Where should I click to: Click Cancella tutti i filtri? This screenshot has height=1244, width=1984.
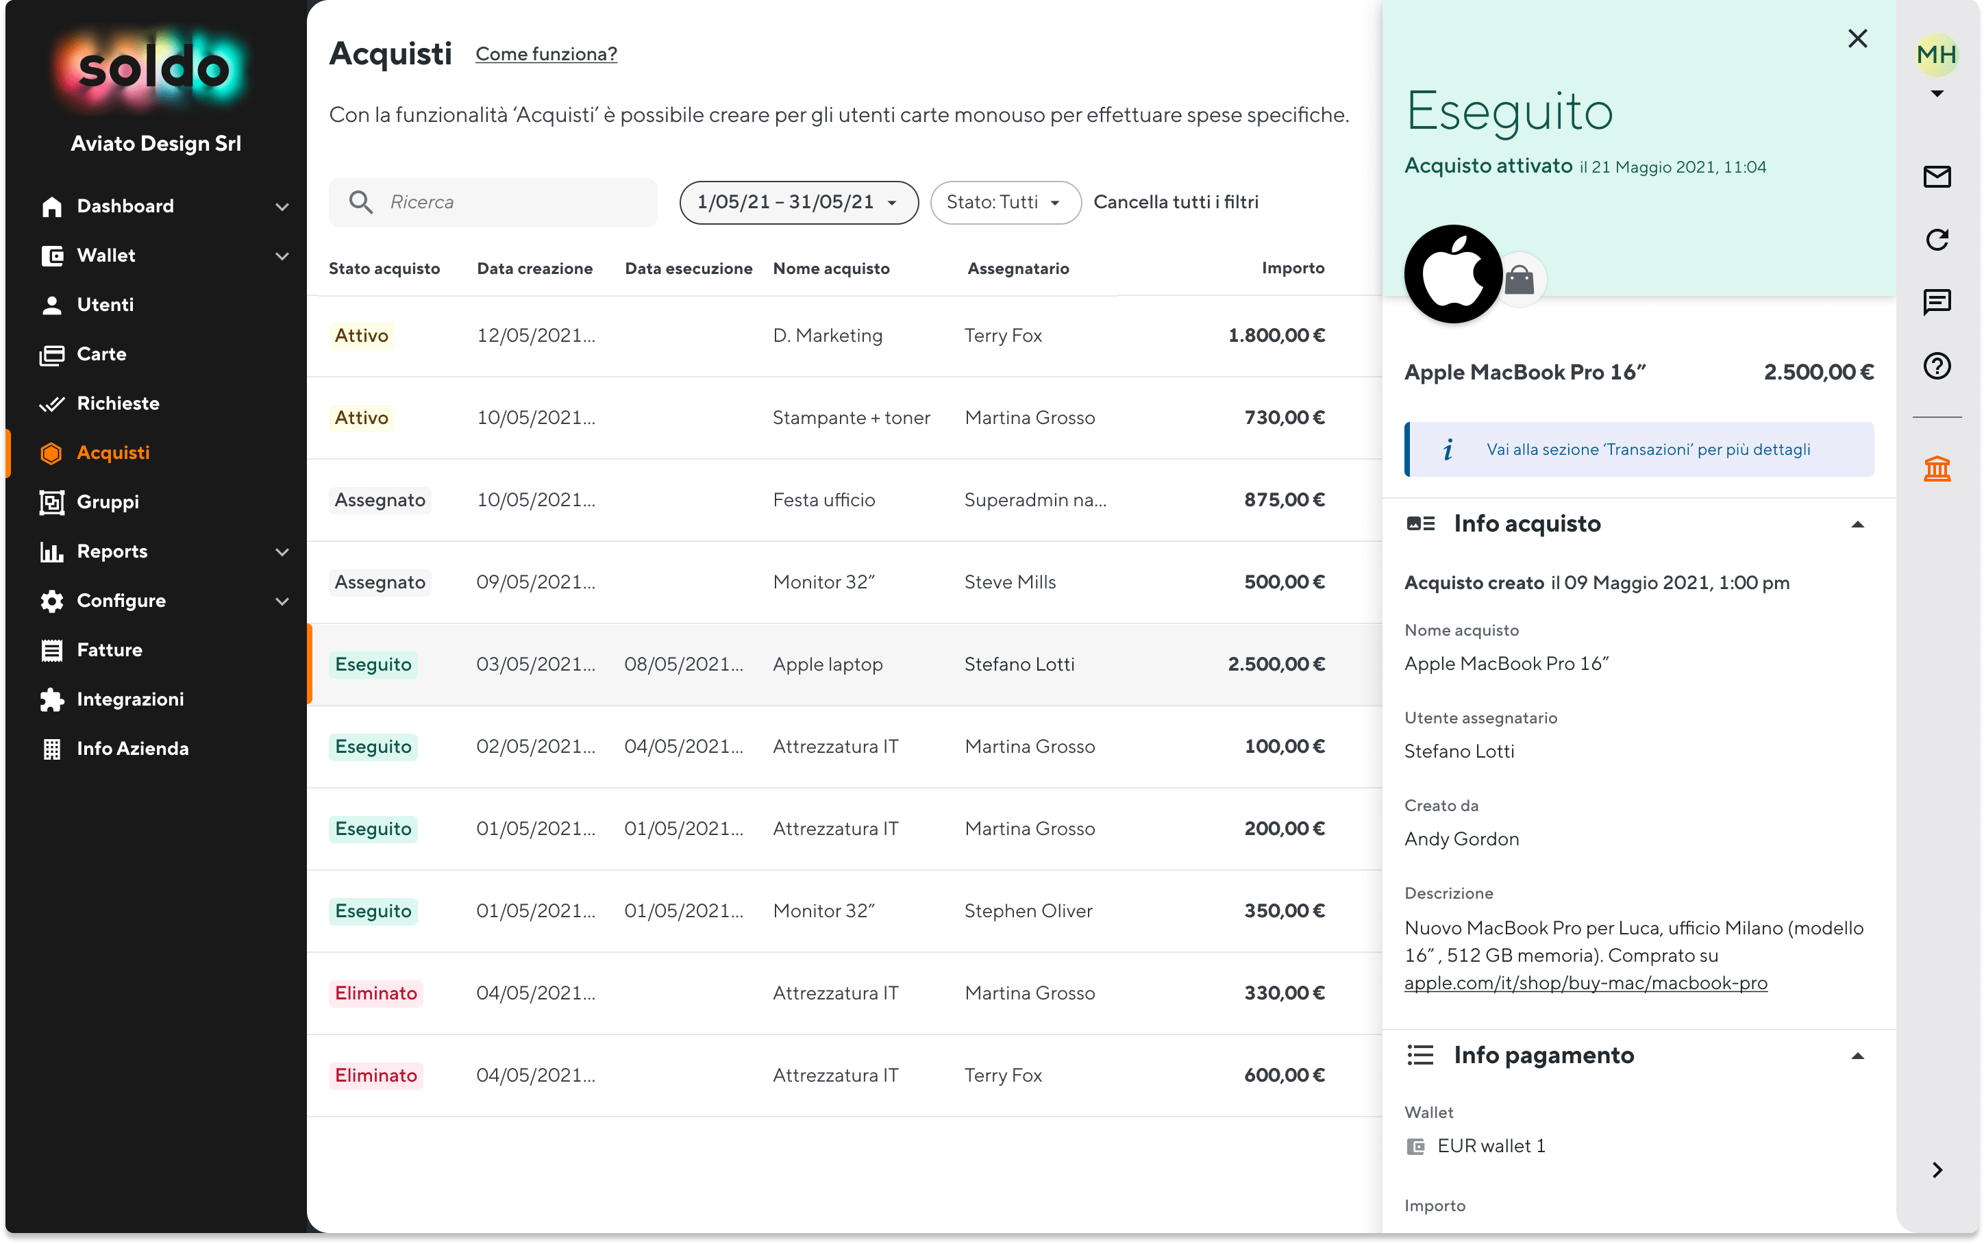pos(1176,202)
